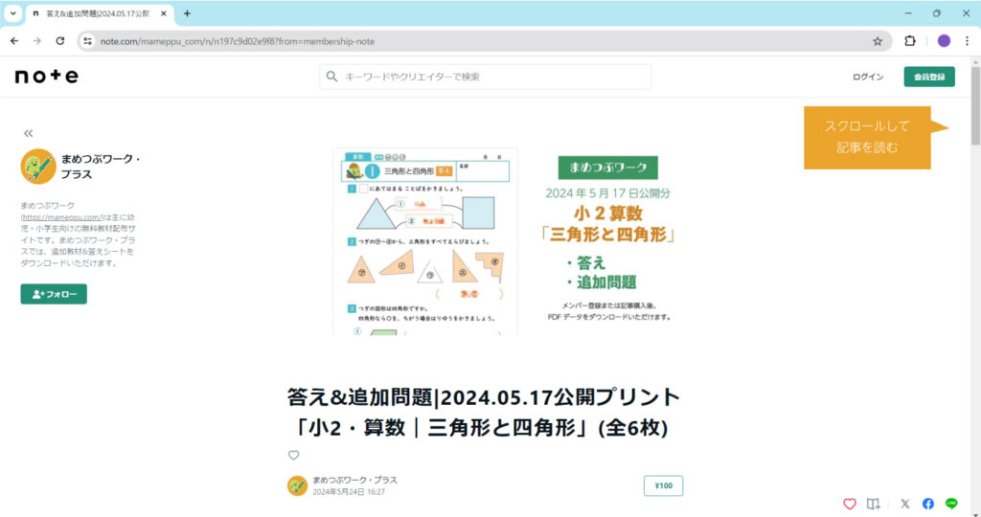Close the 答え&追加問題 tab

point(163,13)
